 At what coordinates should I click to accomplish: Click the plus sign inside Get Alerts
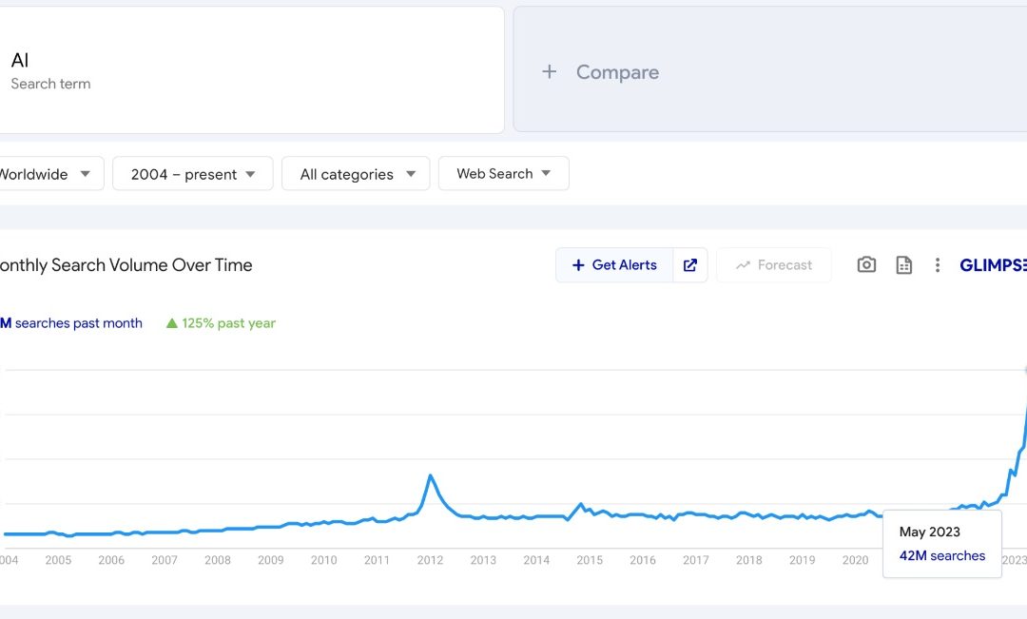[579, 265]
